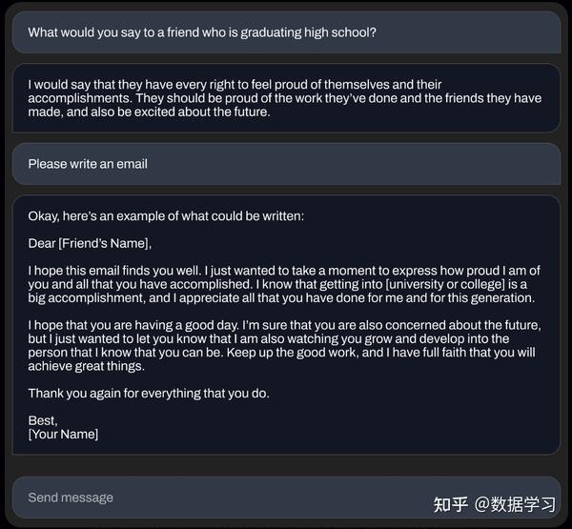Click the 'achieve great things.' ending text
This screenshot has width=572, height=529.
pyautogui.click(x=87, y=366)
